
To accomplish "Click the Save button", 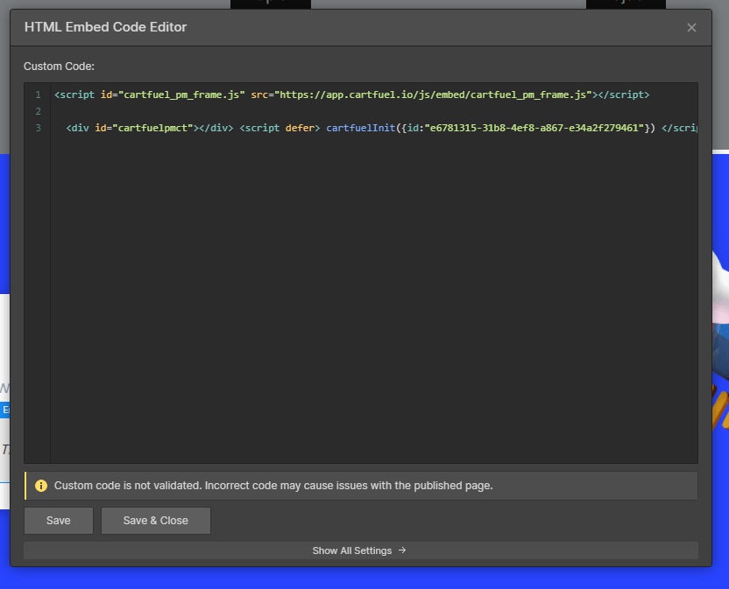I will pos(59,520).
